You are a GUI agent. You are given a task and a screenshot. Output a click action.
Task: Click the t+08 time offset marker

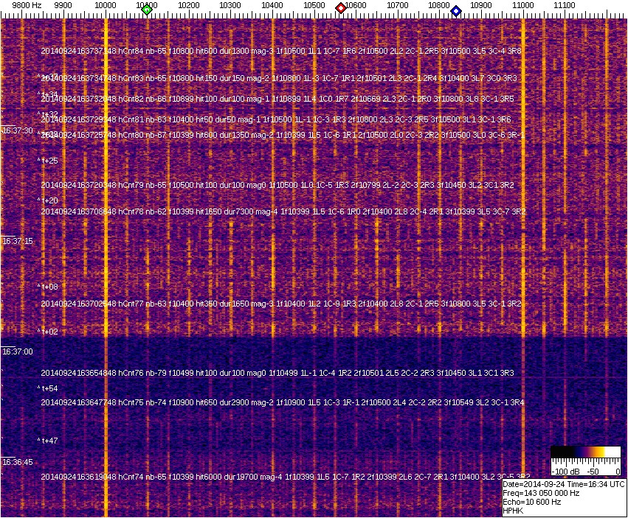(x=49, y=287)
